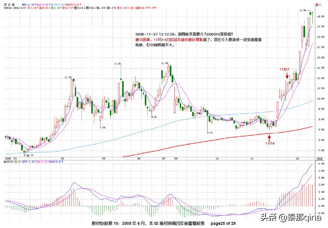
Task: Click the 1.20 MACD axis label
Action: [321, 164]
